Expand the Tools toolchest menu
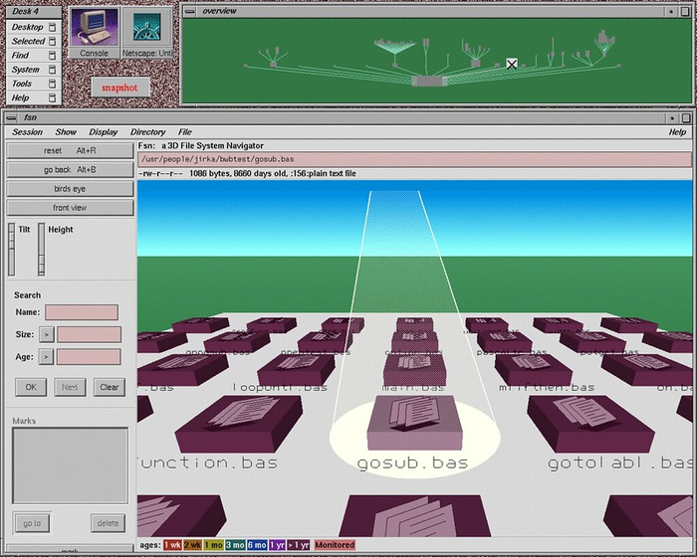This screenshot has width=697, height=557. pos(22,84)
